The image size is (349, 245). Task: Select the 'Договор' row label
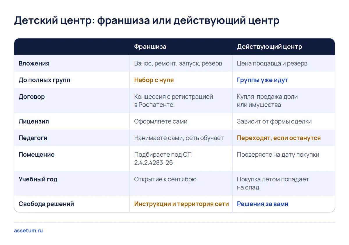pyautogui.click(x=32, y=97)
